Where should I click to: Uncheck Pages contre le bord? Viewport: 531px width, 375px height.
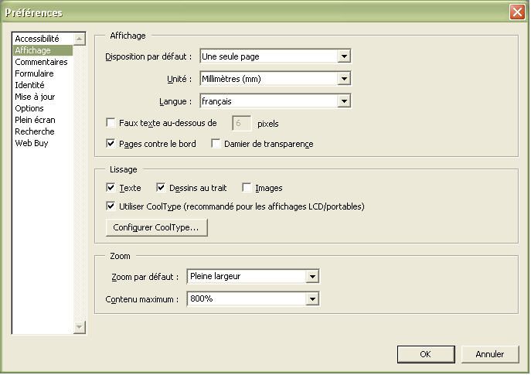111,144
